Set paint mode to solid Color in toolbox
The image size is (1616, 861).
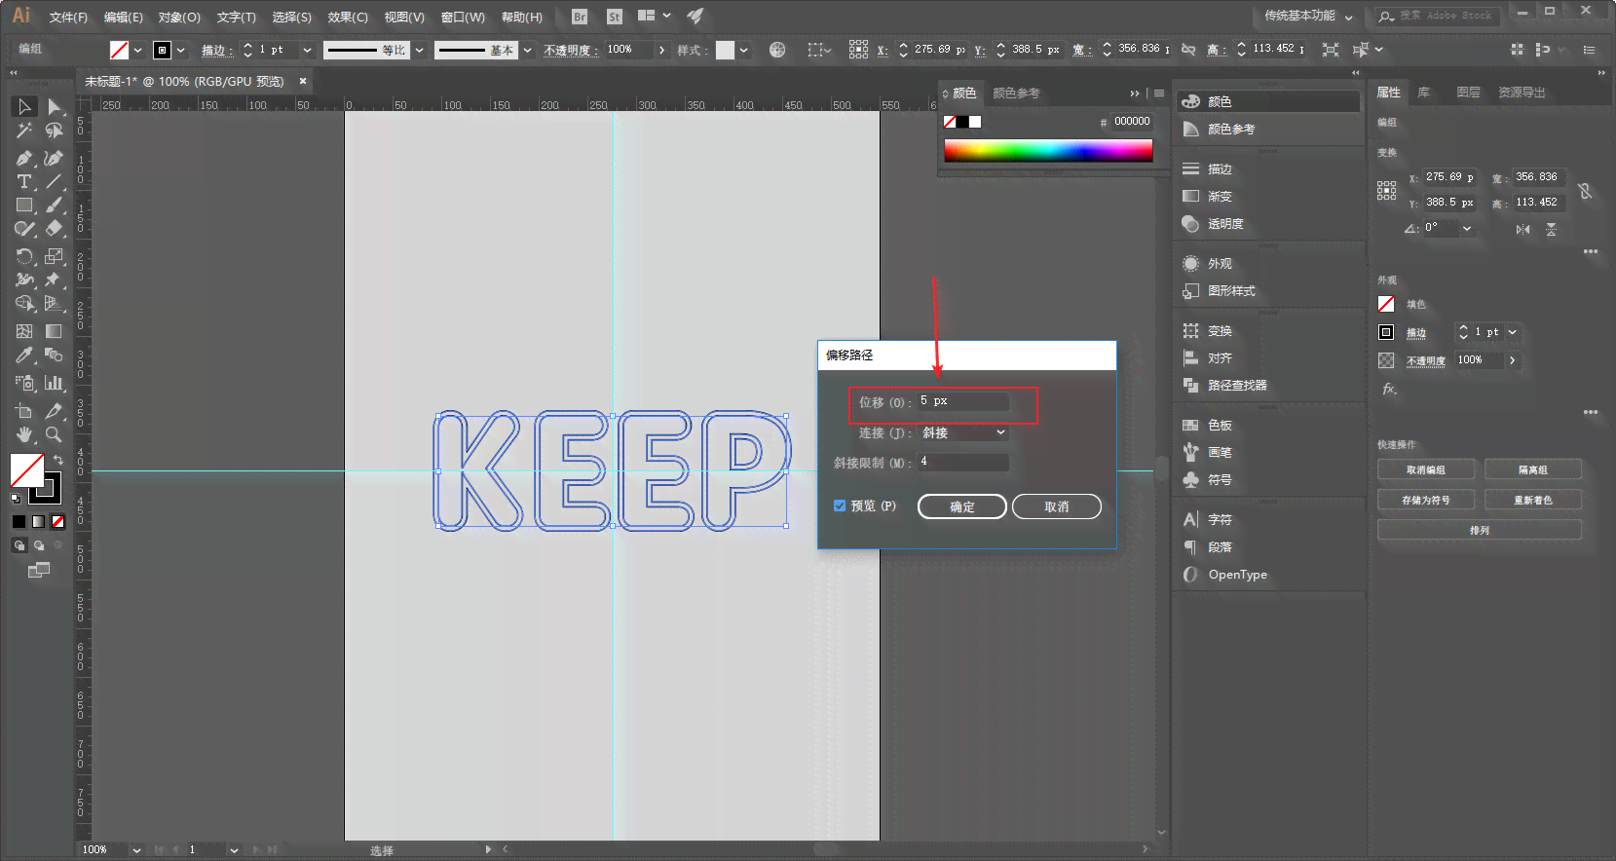19,522
